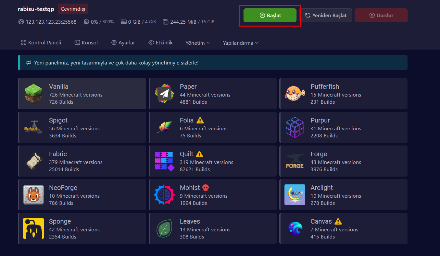Click the Pufferfish icon
440x256 pixels.
[295, 94]
